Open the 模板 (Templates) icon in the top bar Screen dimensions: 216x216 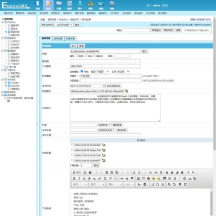pos(69,5)
